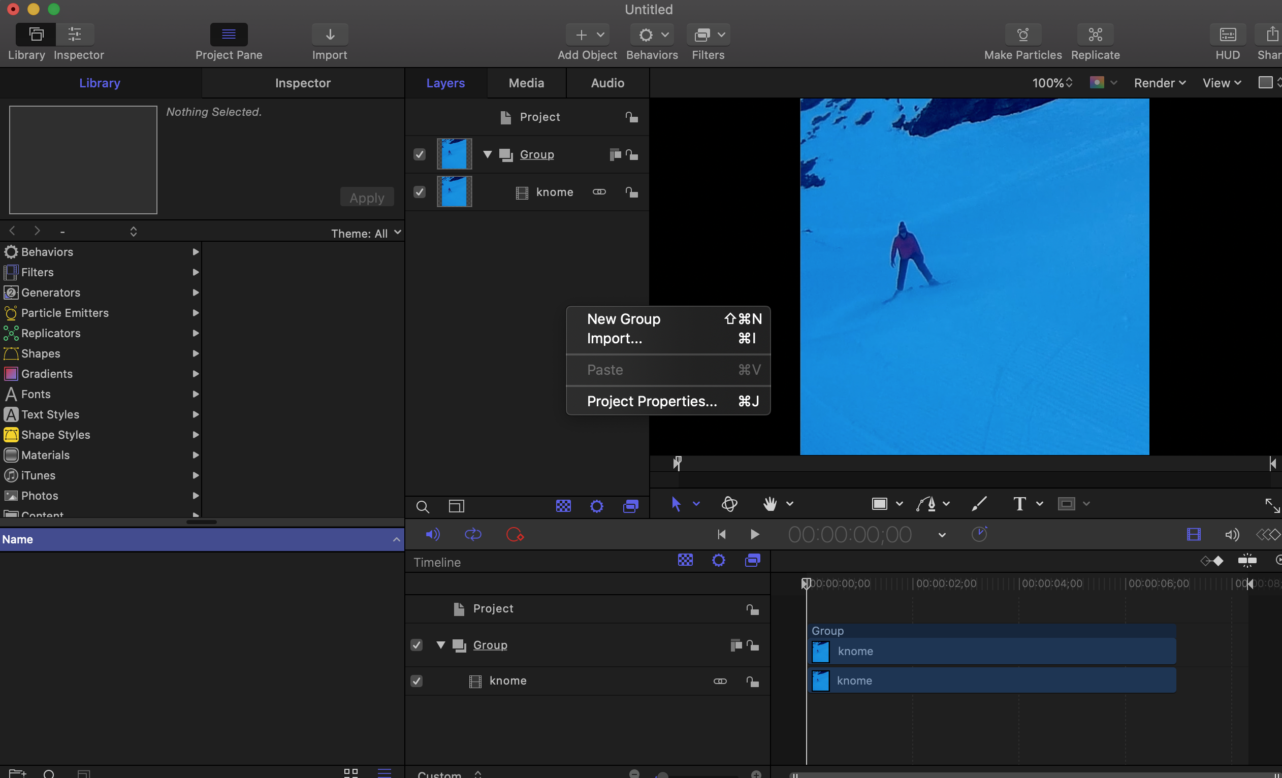The image size is (1282, 778).
Task: Show the video Timeline icon
Action: (1194, 534)
